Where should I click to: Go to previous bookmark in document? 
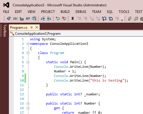104,19
